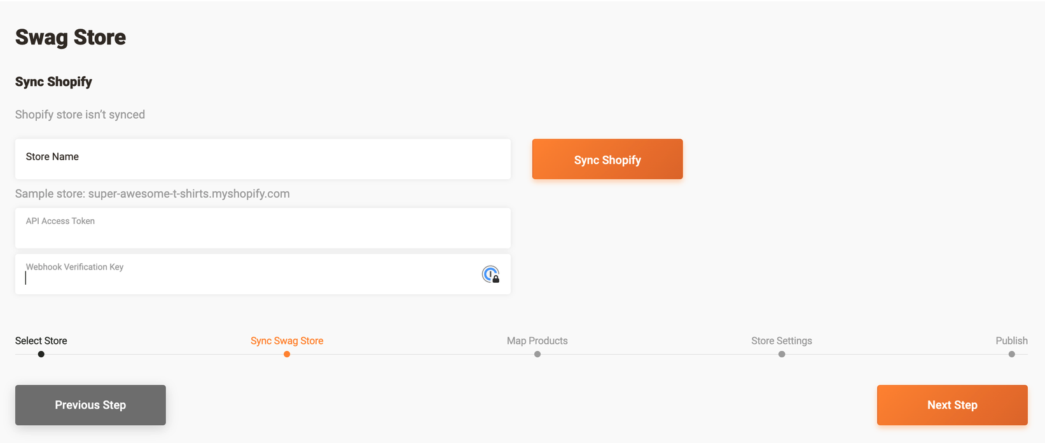Image resolution: width=1045 pixels, height=443 pixels.
Task: Jump to the Publish step
Action: tap(1011, 341)
